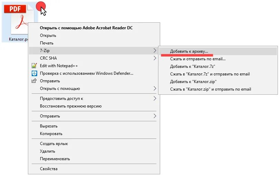Expand the Предоставить доступ к submenu arrow
280x175 pixels.
point(155,99)
